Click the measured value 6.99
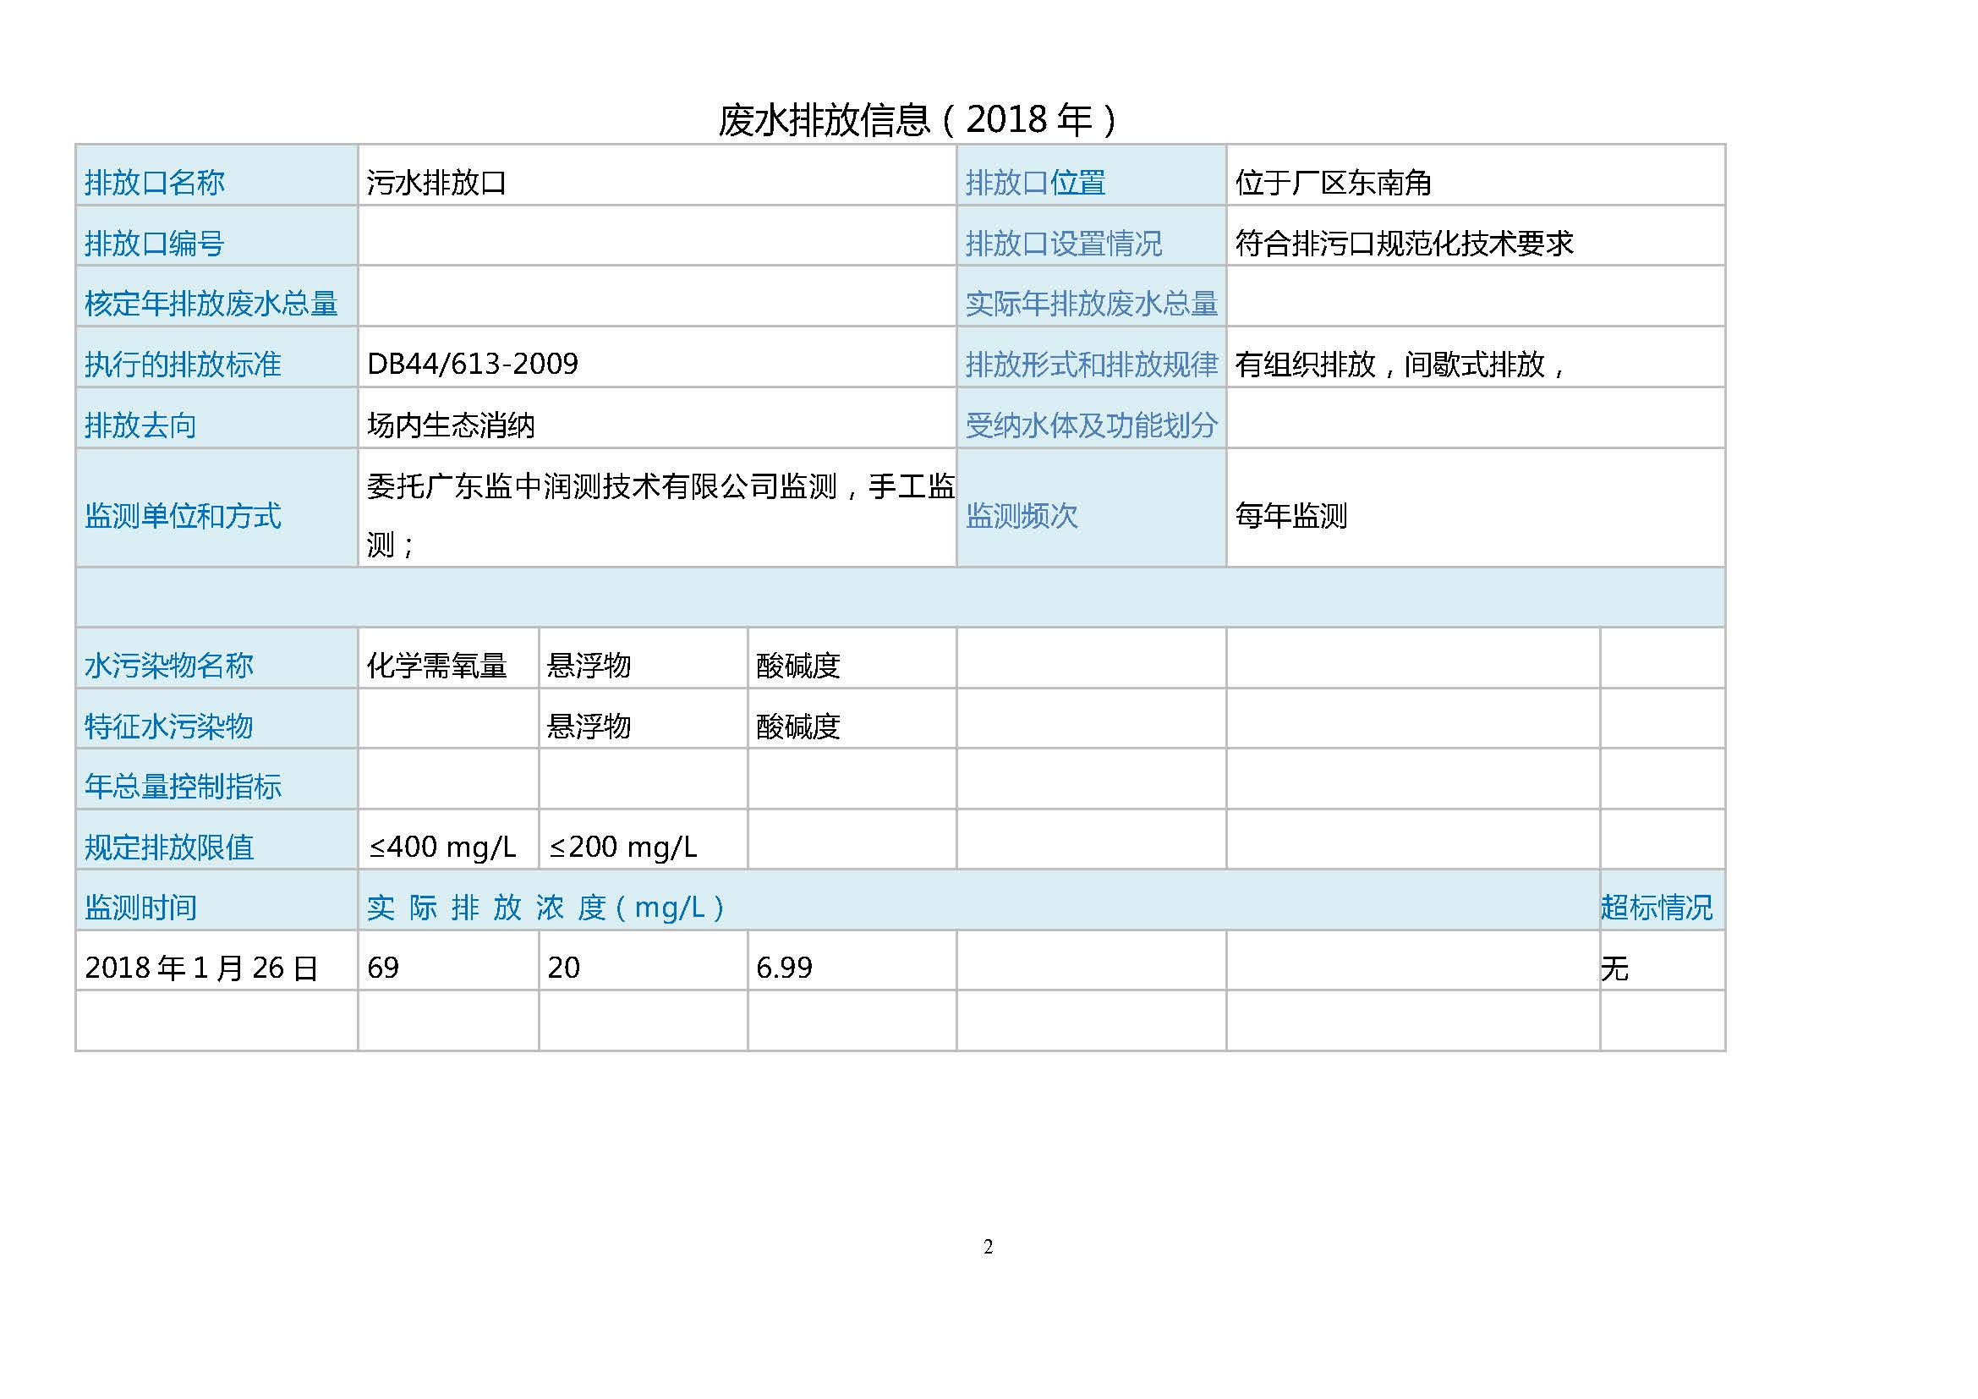Viewport: 1978px width, 1399px height. (x=784, y=968)
